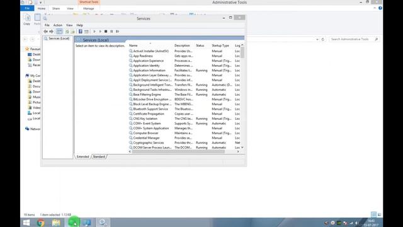
Task: Select the Cryptographic Services row
Action: point(184,143)
